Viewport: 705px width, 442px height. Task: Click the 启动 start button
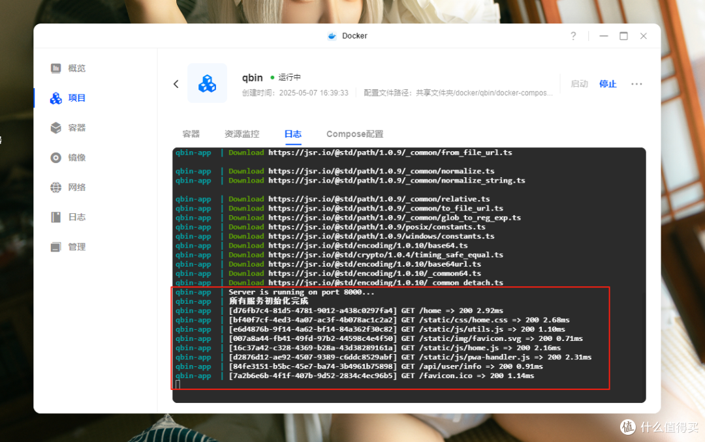pos(580,84)
